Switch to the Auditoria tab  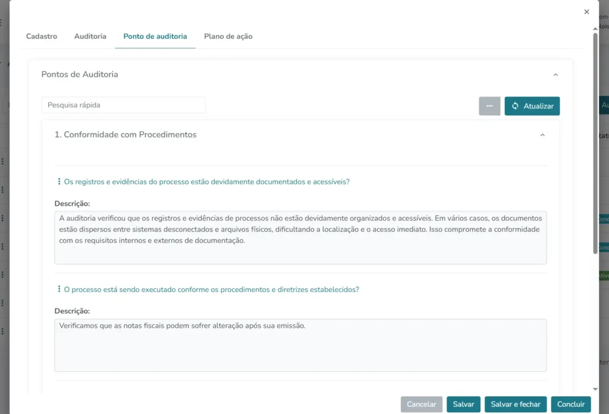90,36
